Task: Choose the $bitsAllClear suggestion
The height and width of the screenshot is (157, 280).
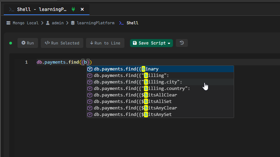Action: pyautogui.click(x=160, y=95)
